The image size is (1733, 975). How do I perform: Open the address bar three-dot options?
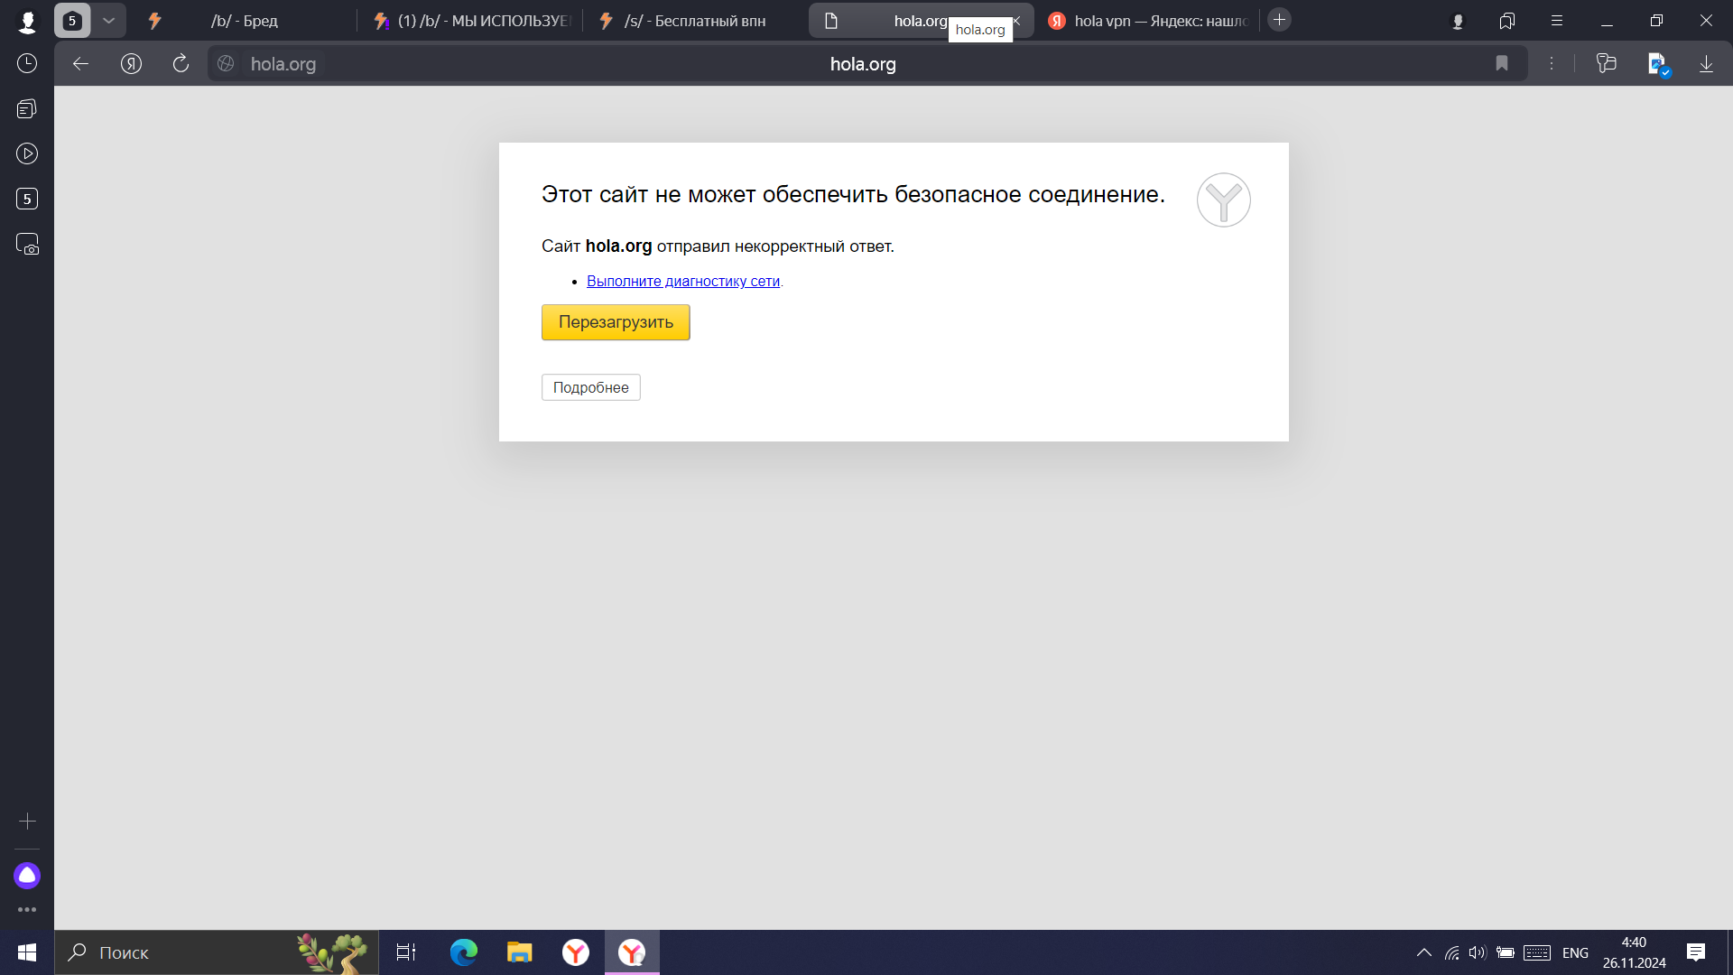[x=1552, y=63]
